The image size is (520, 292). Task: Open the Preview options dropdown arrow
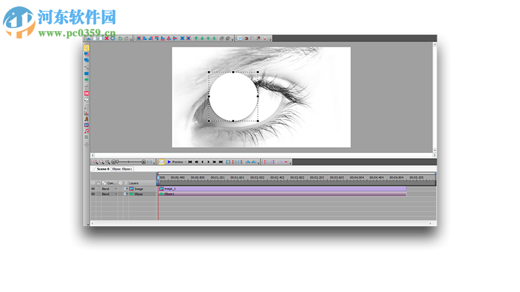point(185,162)
